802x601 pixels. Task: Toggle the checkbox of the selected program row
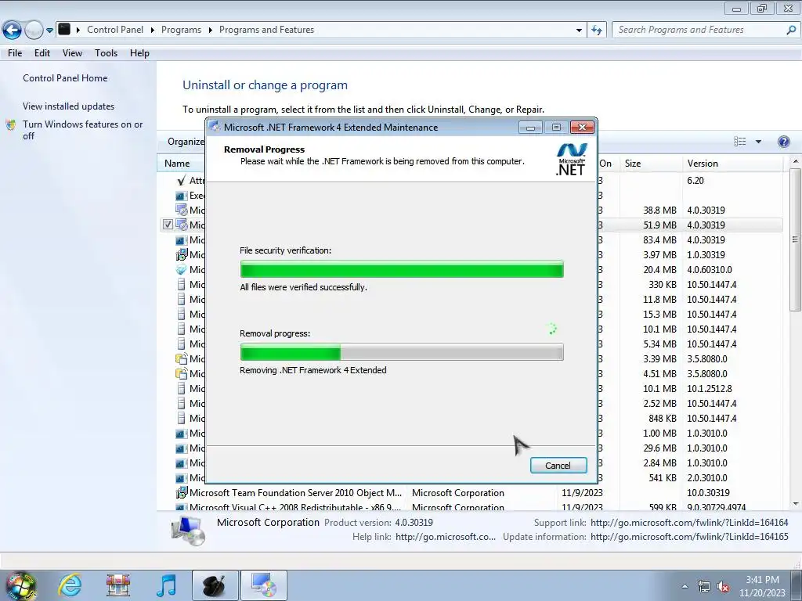click(168, 225)
